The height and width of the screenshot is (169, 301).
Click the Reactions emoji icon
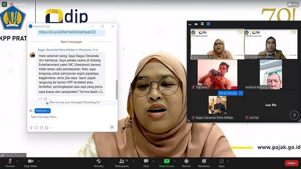(x=204, y=163)
